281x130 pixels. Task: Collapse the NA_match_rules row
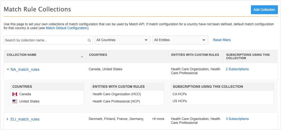(x=8, y=69)
